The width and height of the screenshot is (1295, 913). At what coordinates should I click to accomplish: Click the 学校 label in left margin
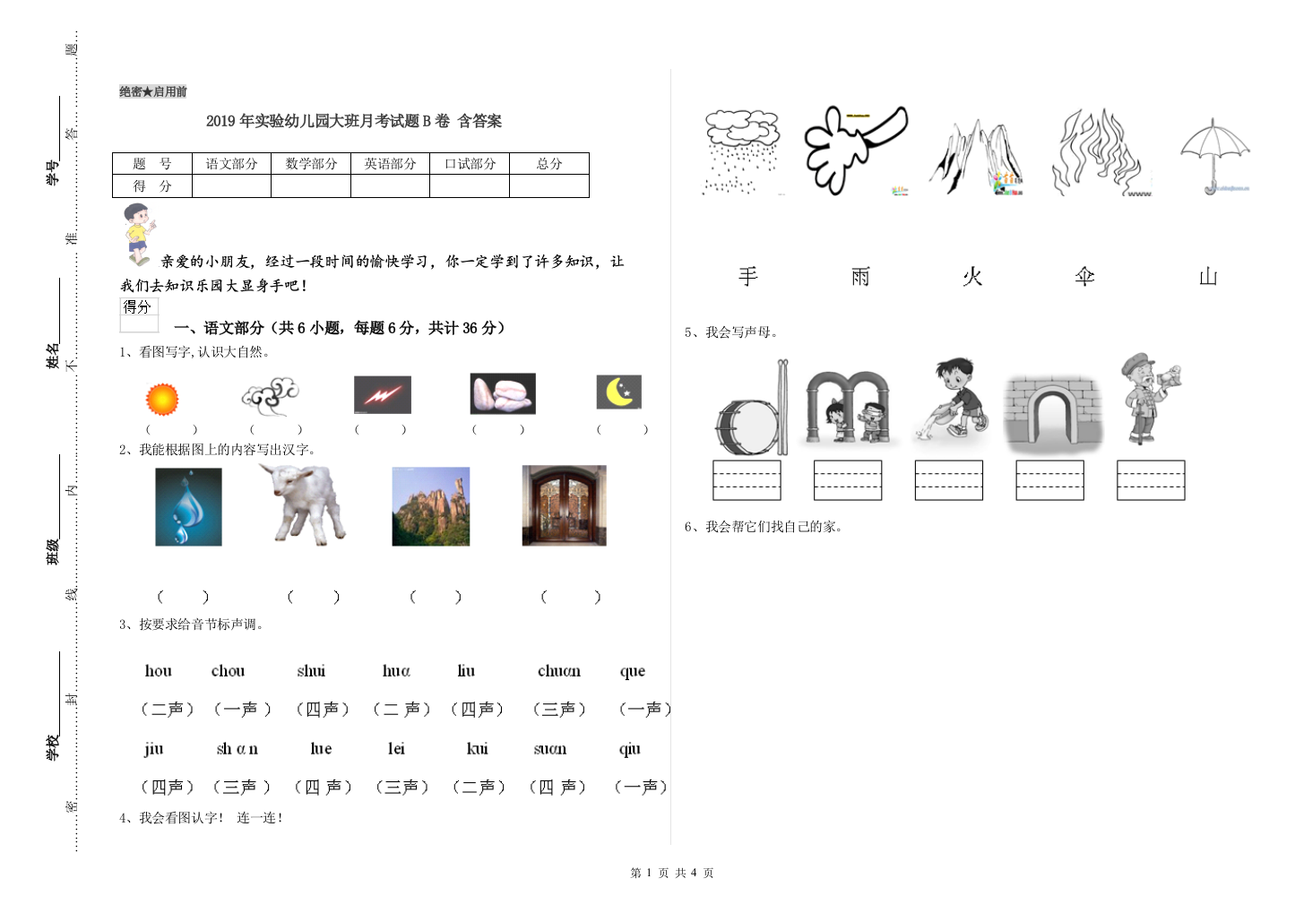pyautogui.click(x=53, y=747)
